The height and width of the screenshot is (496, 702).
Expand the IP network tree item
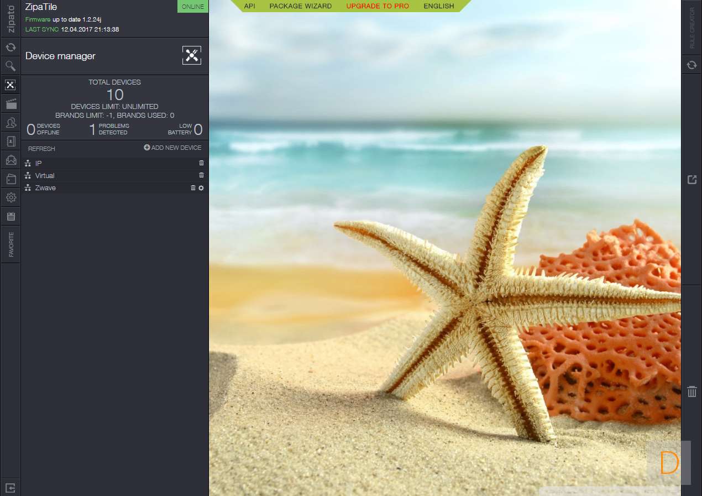pos(38,163)
